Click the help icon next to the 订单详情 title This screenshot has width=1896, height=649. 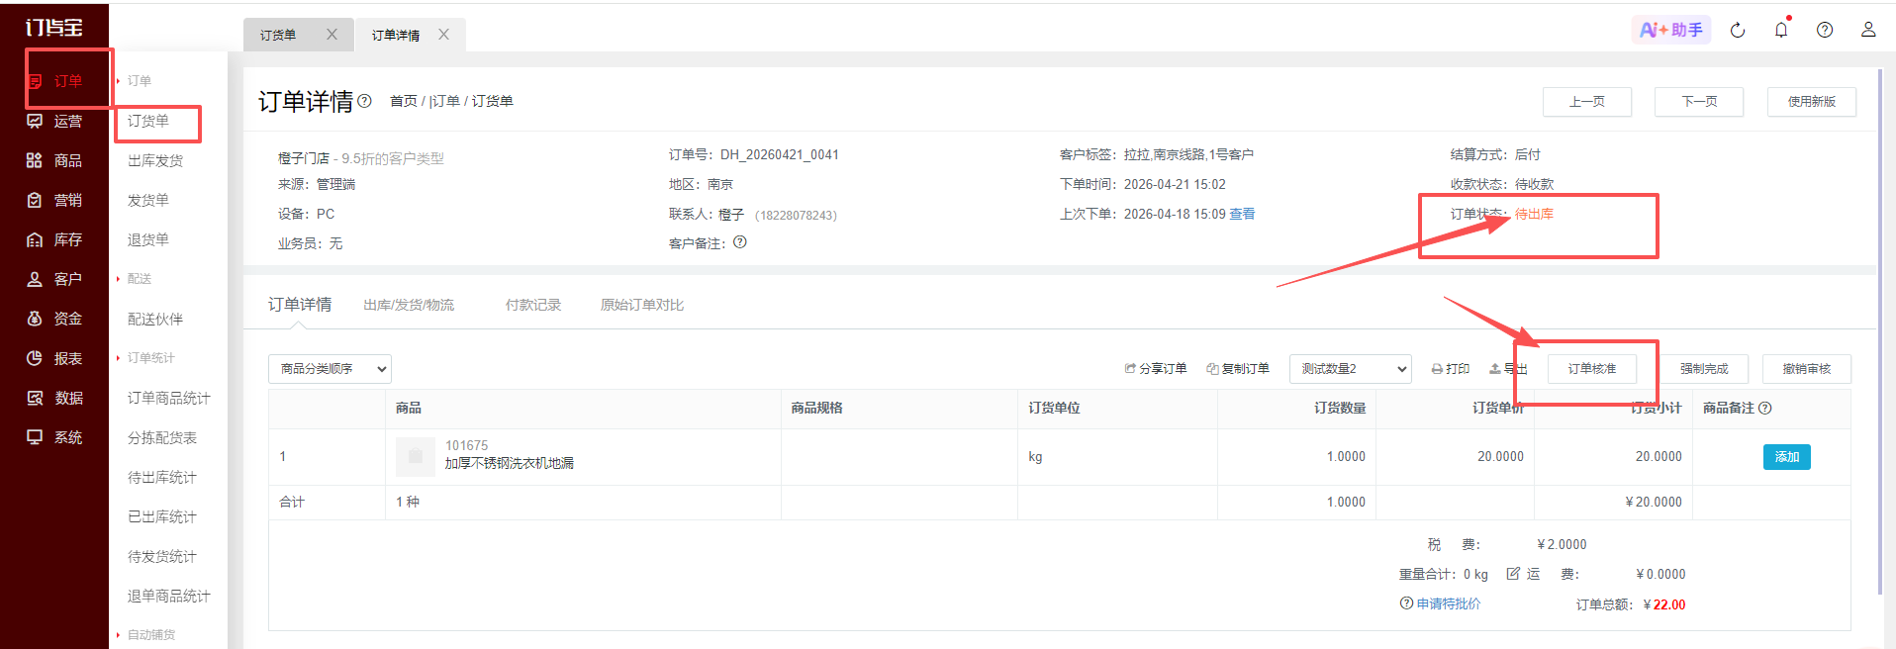[x=364, y=101]
